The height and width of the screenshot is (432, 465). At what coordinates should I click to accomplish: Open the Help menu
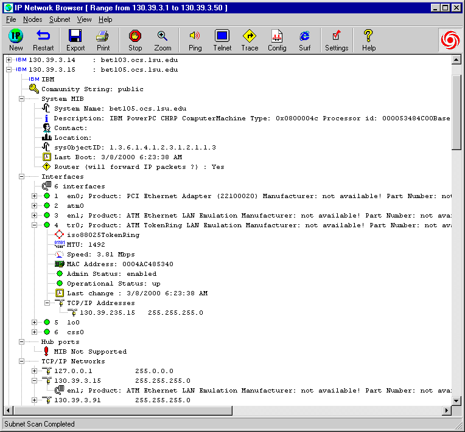click(x=105, y=19)
